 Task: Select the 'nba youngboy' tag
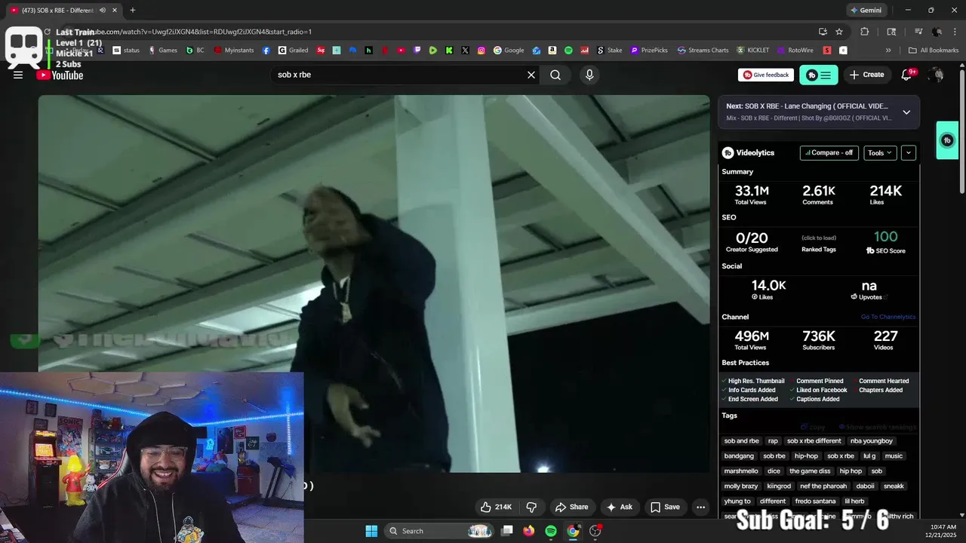coord(872,441)
